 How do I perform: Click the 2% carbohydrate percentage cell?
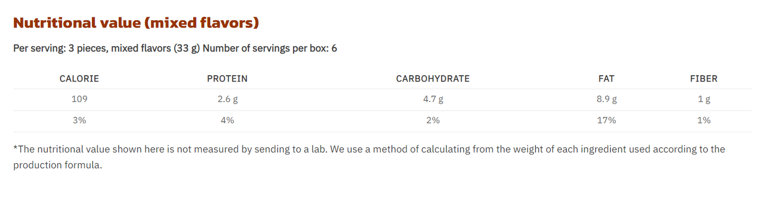tap(433, 121)
